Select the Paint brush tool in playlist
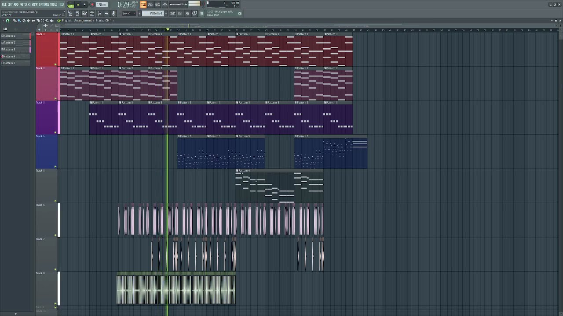 tap(19, 21)
